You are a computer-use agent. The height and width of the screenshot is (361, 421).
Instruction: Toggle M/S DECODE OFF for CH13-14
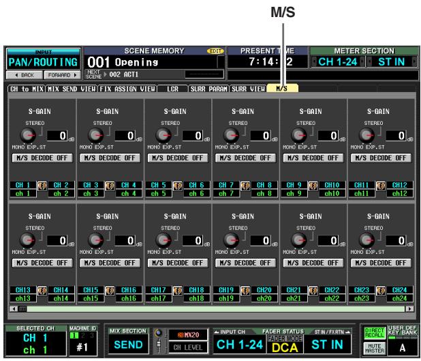coord(42,263)
